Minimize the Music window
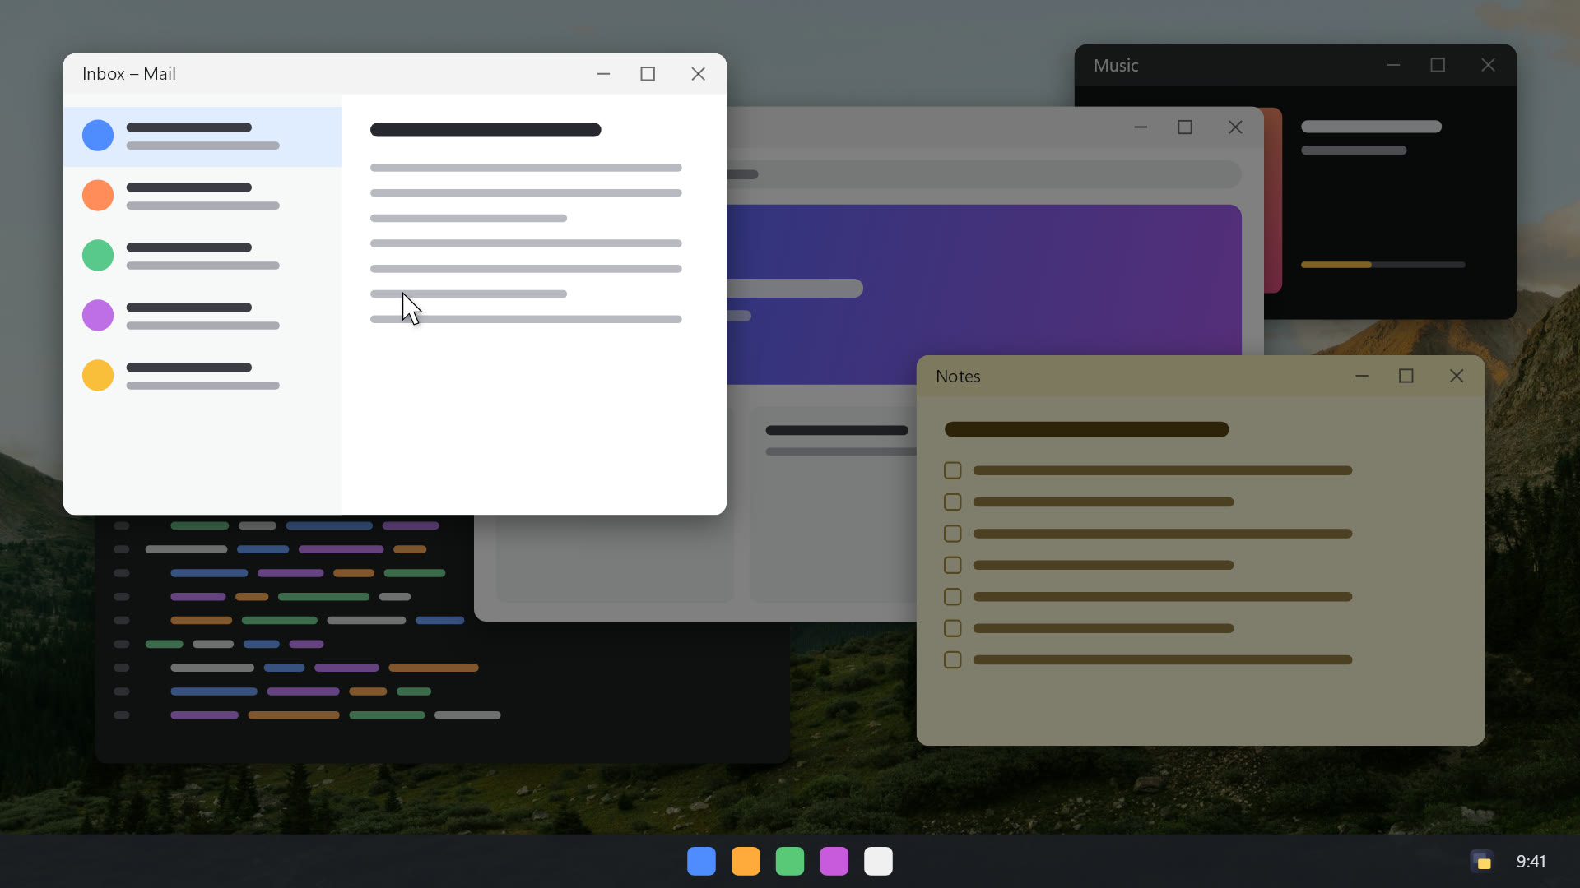This screenshot has height=888, width=1580. coord(1393,65)
